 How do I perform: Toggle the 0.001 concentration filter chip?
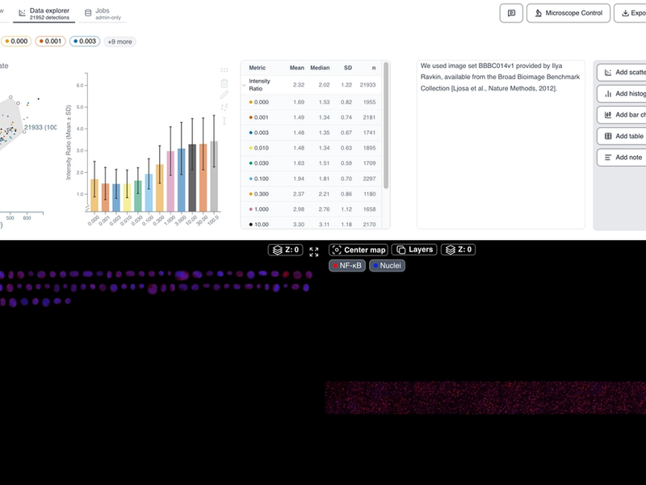[x=50, y=41]
